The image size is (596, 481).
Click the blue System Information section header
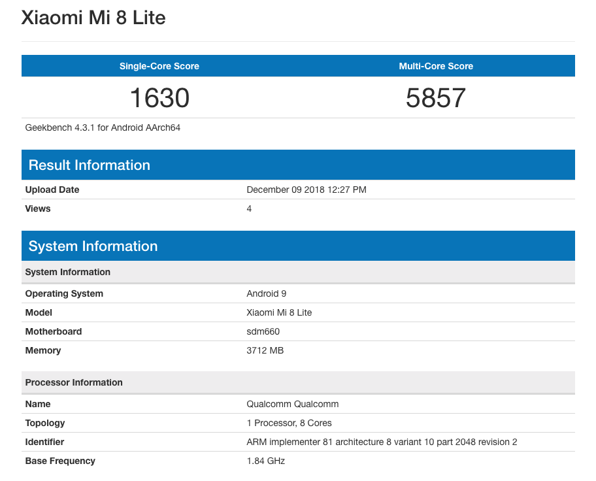[93, 246]
